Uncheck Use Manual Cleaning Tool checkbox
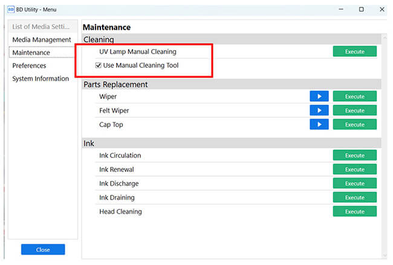The width and height of the screenshot is (393, 265). pos(98,65)
